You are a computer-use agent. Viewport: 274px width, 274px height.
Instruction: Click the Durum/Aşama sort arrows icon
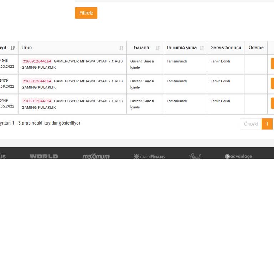tap(202, 48)
